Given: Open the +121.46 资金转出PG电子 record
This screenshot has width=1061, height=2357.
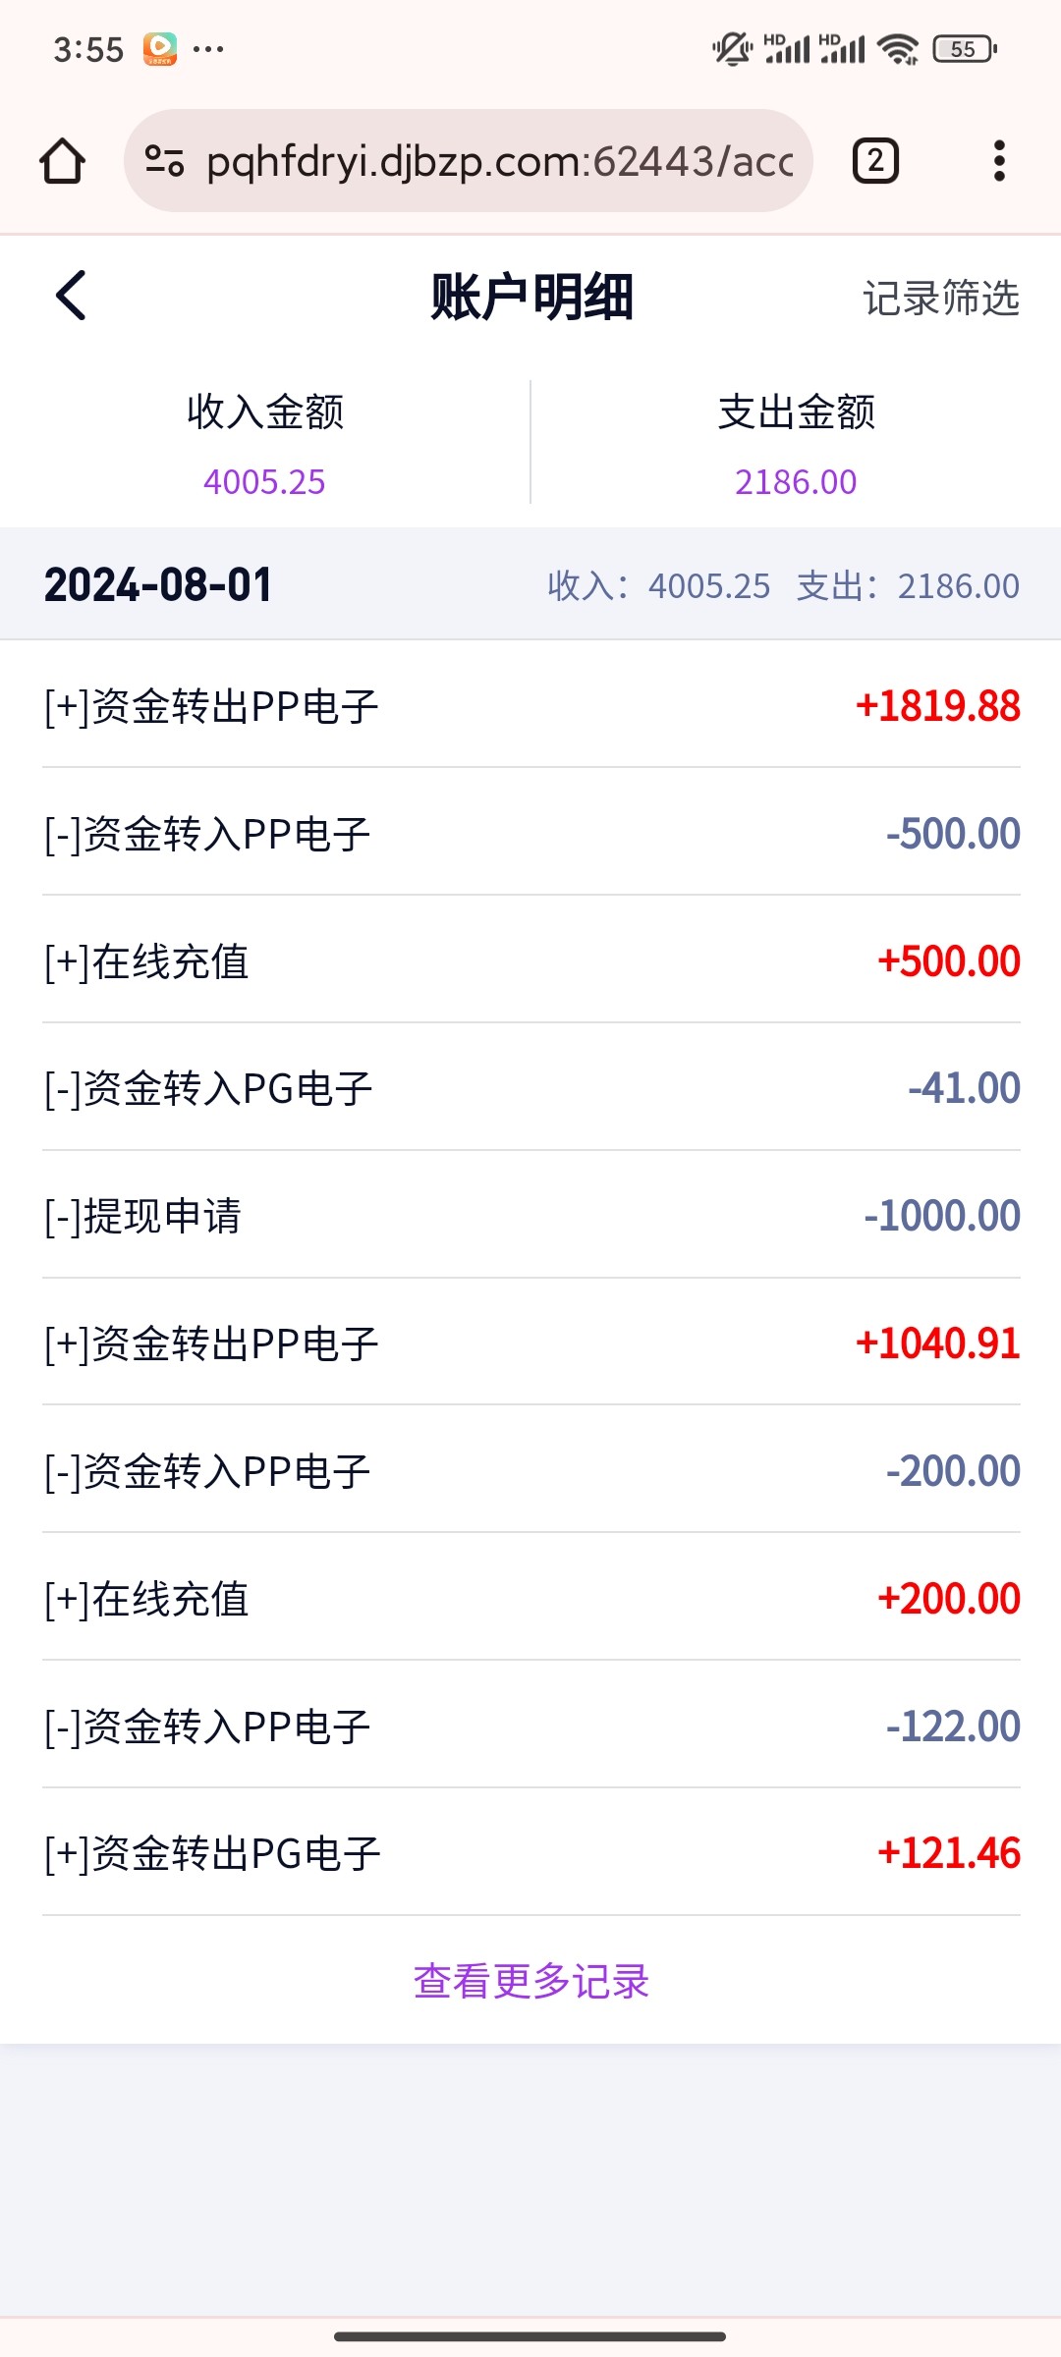Looking at the screenshot, I should click(530, 1853).
